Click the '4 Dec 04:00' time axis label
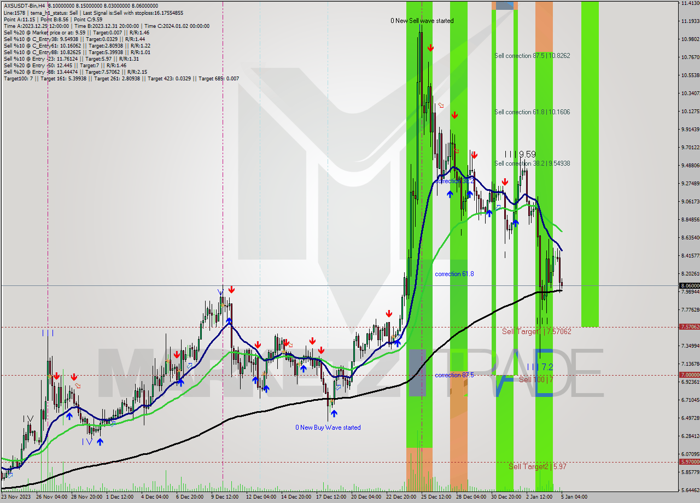 pyautogui.click(x=155, y=497)
